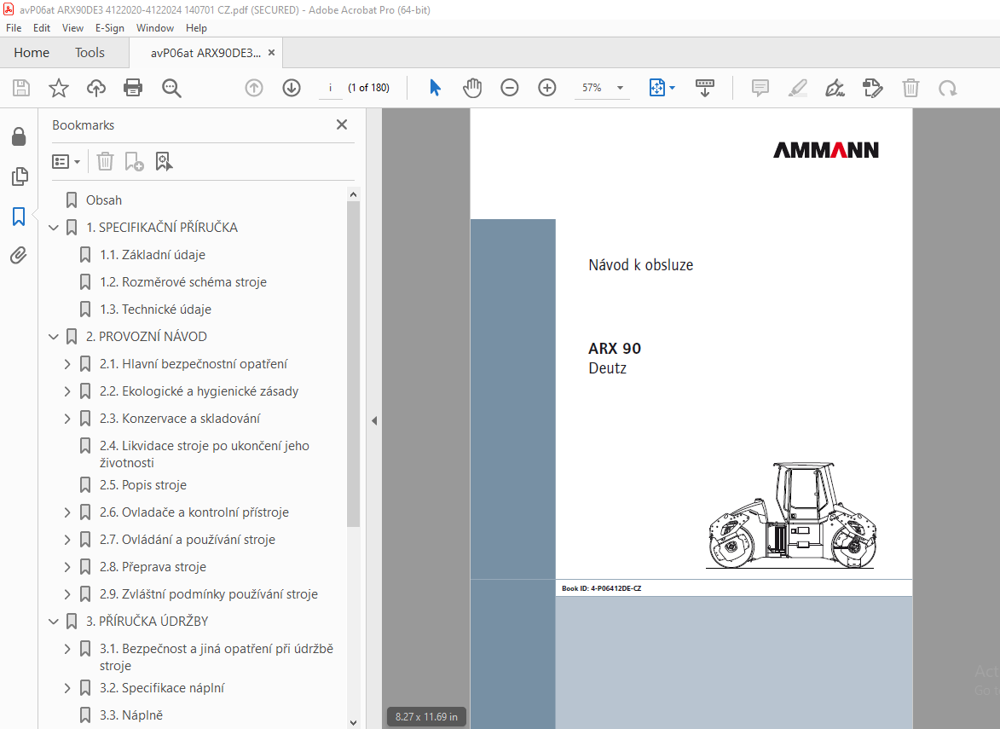1000x729 pixels.
Task: Open the security lock panel
Action: [19, 136]
